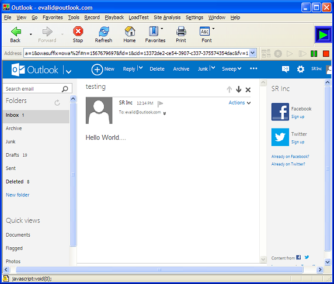Click Facebook Sign up link
This screenshot has width=334, height=284.
point(298,117)
